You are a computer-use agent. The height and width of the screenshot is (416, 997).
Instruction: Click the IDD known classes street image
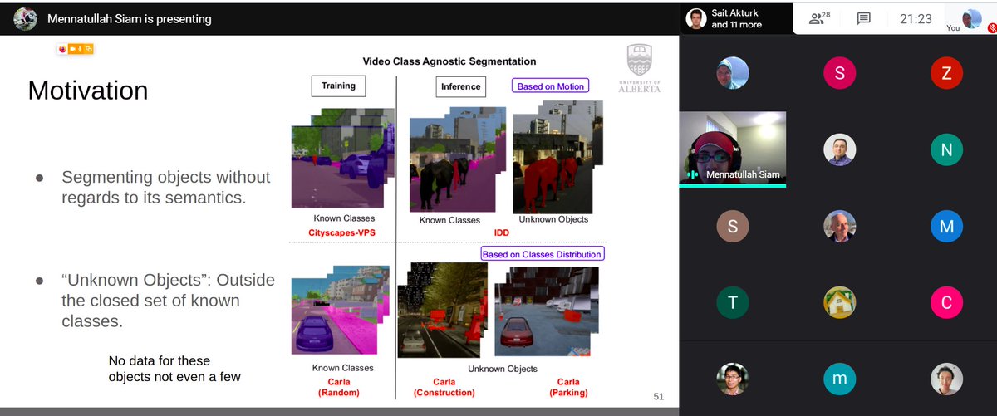[x=457, y=158]
